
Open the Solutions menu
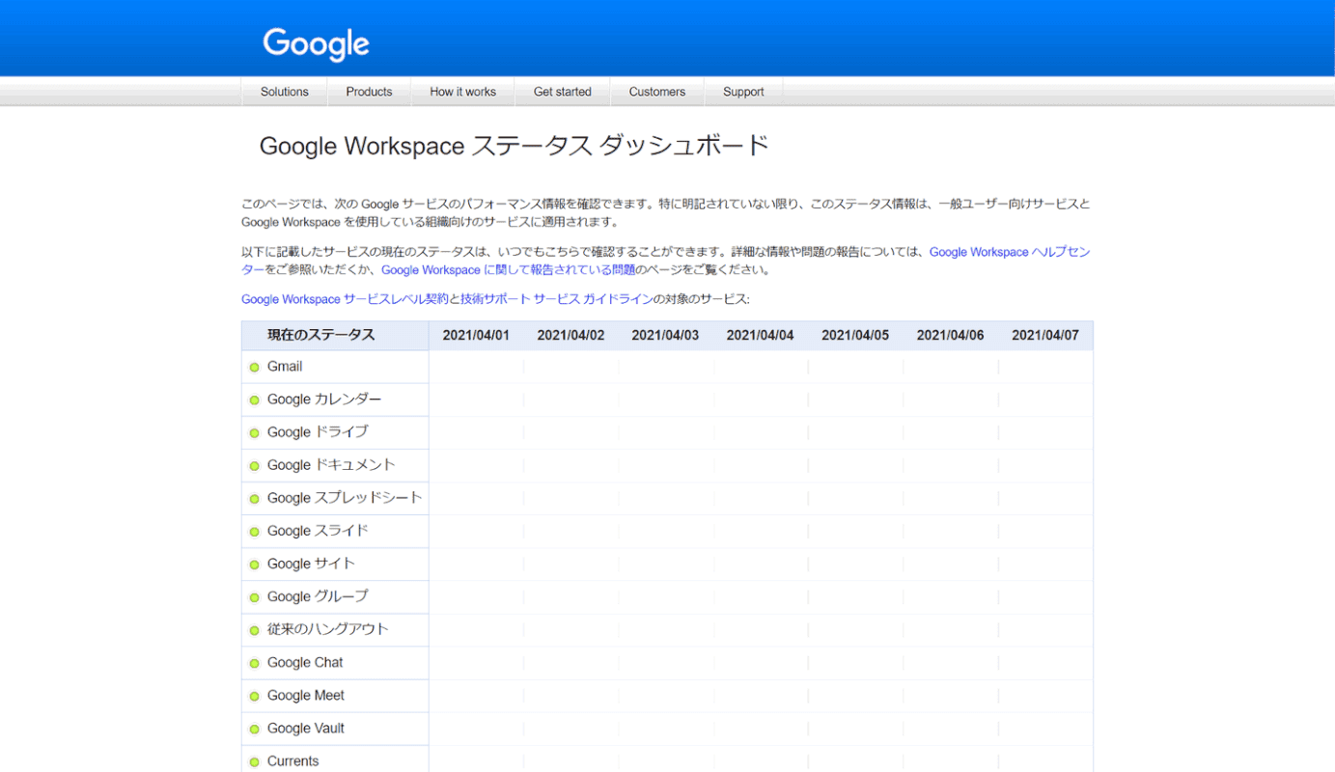(x=285, y=92)
